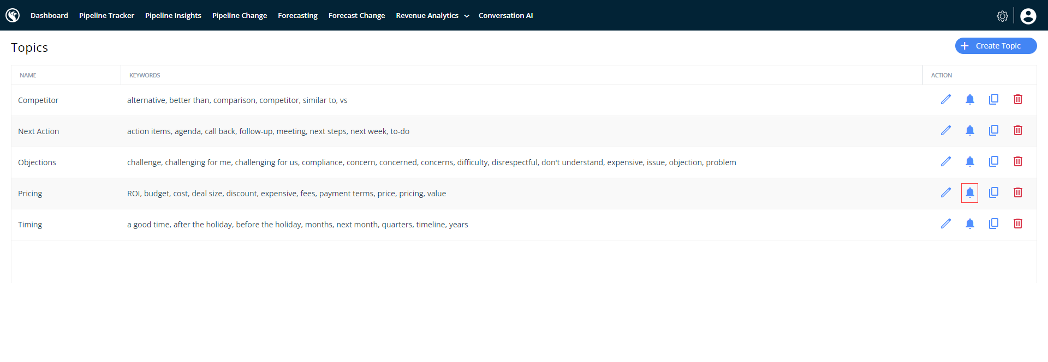This screenshot has height=362, width=1048.
Task: Duplicate the Objections topic using copy icon
Action: [993, 161]
